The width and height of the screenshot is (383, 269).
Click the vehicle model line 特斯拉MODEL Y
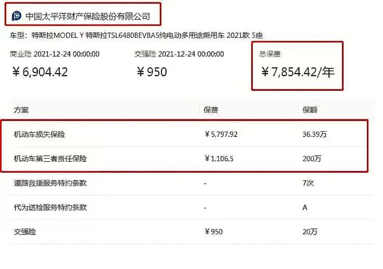coord(136,35)
